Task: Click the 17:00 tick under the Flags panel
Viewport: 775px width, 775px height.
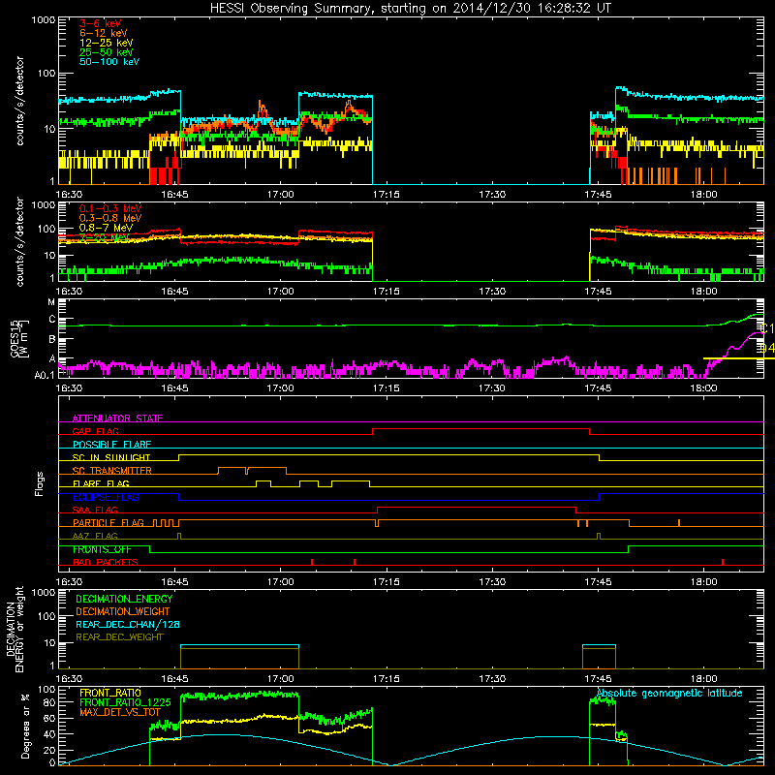Action: pos(280,582)
